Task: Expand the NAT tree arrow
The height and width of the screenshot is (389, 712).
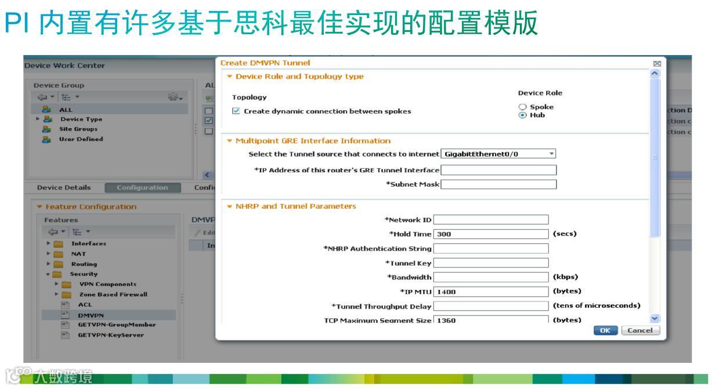Action: point(49,254)
